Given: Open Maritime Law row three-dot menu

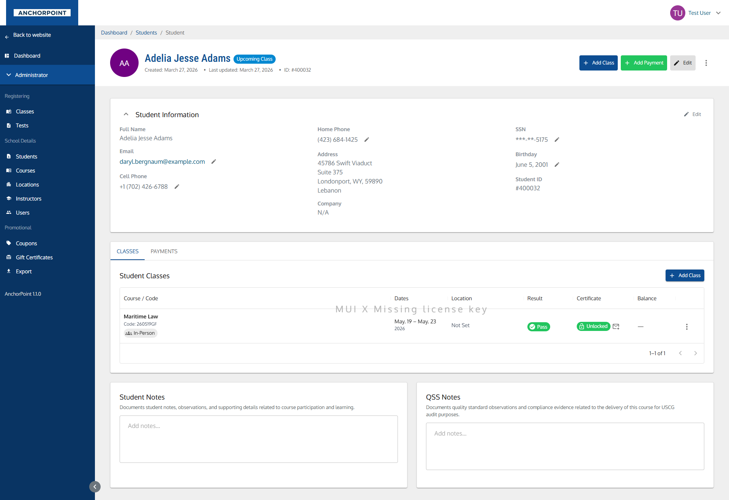Looking at the screenshot, I should (686, 326).
